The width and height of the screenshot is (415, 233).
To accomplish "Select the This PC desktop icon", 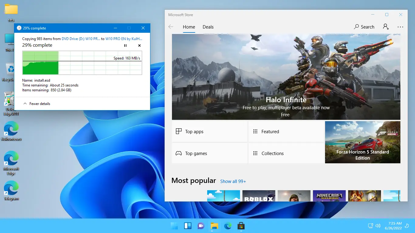I will [x=9, y=42].
